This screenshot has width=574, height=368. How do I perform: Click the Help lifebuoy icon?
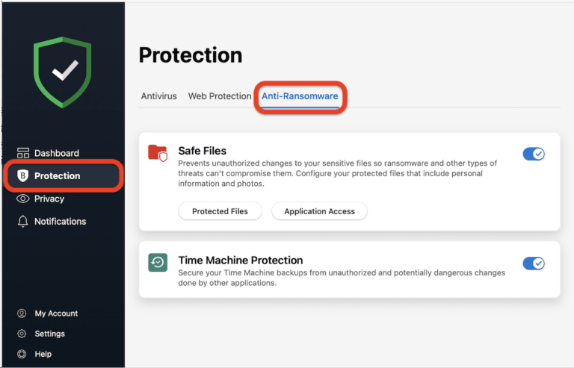pyautogui.click(x=22, y=354)
